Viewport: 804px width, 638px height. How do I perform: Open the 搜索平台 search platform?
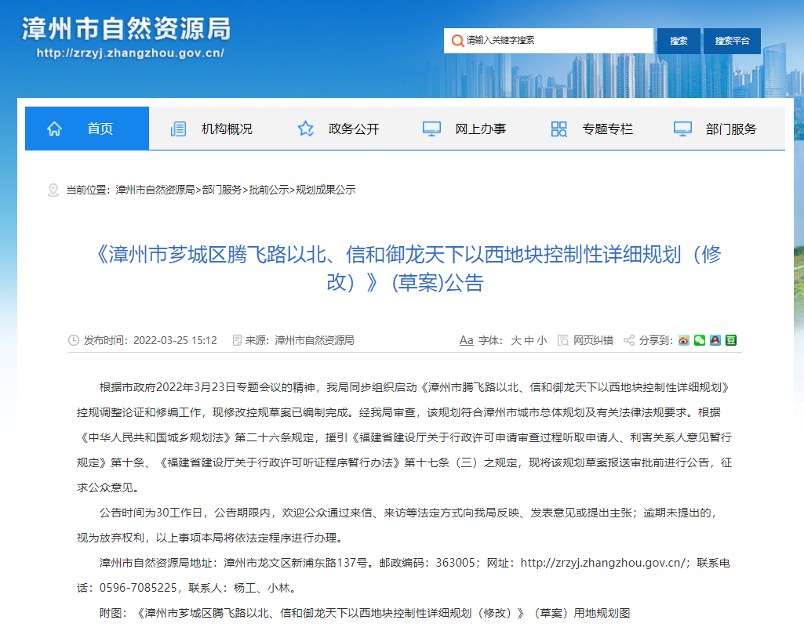click(x=731, y=40)
